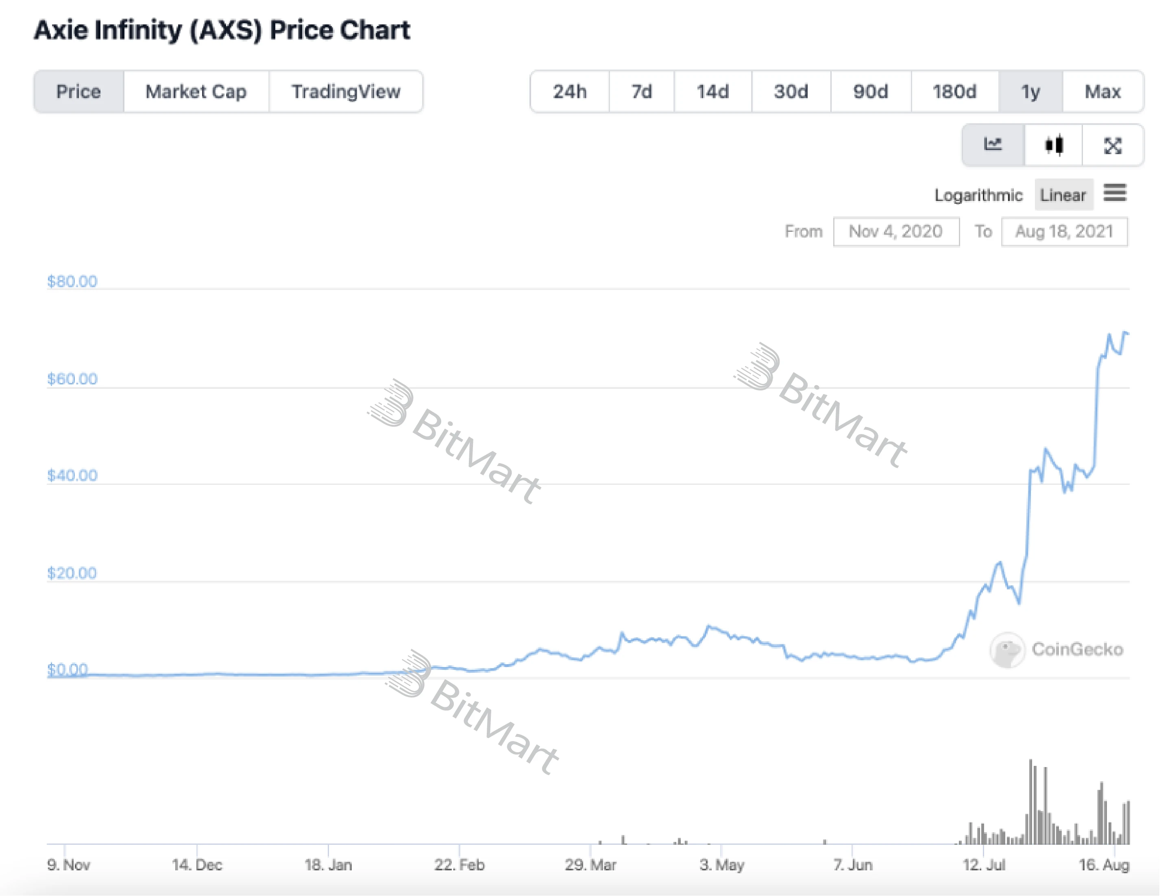Viewport: 1161px width, 896px height.
Task: Open the hamburger chart menu
Action: (x=1115, y=193)
